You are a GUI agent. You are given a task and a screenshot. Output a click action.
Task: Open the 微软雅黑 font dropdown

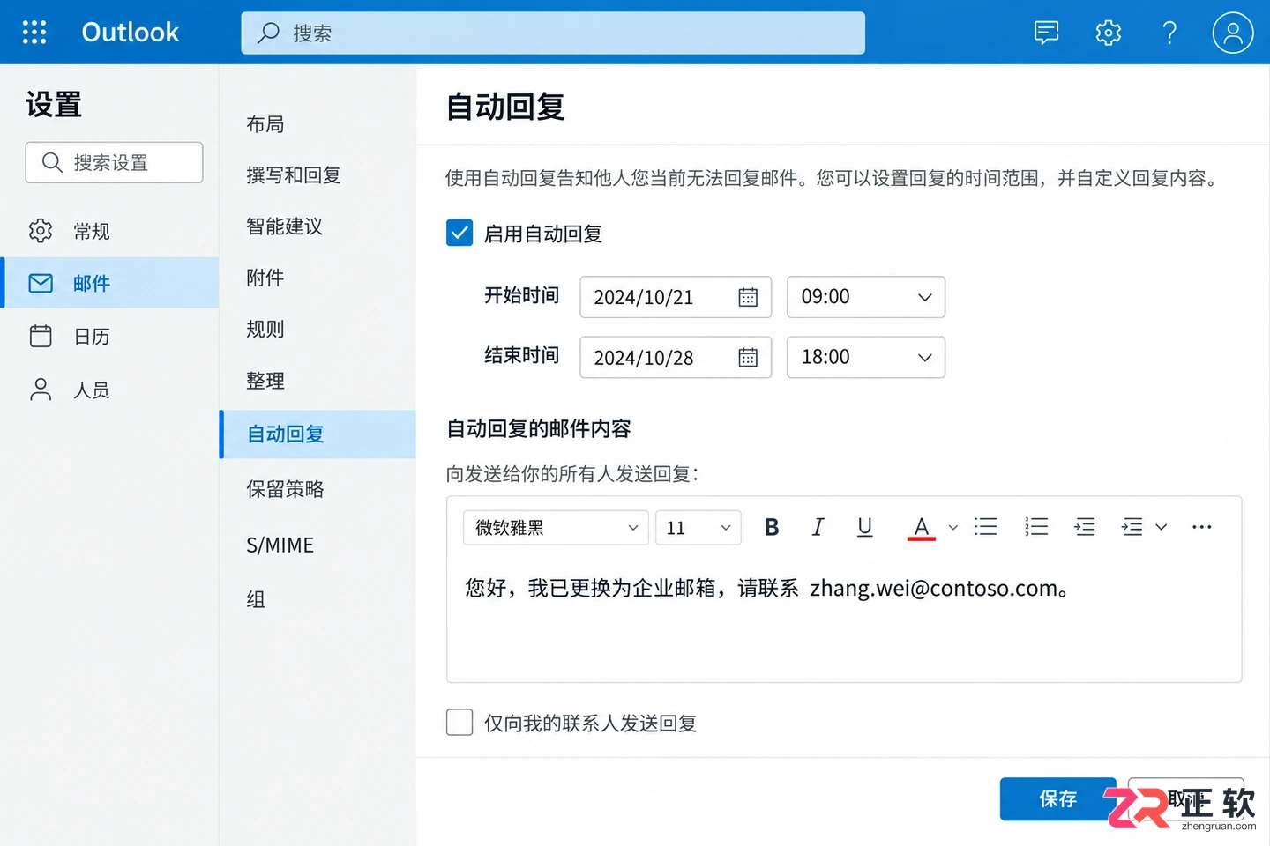coord(556,527)
